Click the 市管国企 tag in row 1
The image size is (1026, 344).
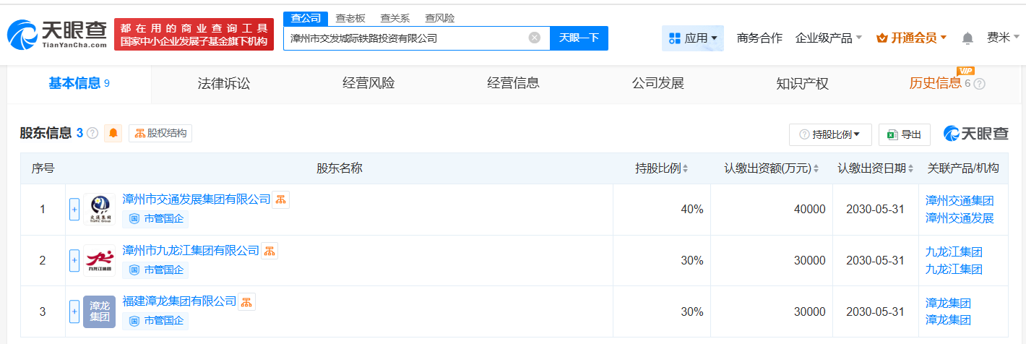click(155, 218)
